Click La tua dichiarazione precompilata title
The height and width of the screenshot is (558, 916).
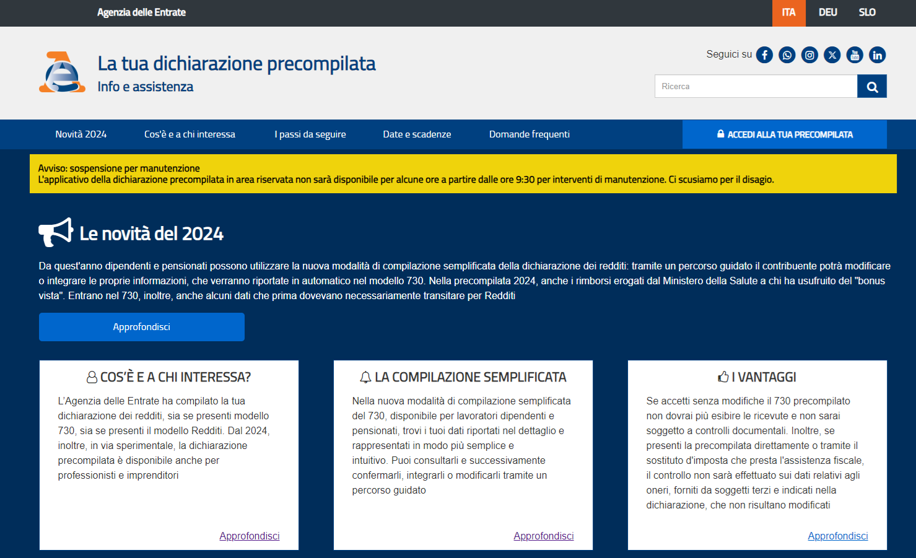(237, 64)
